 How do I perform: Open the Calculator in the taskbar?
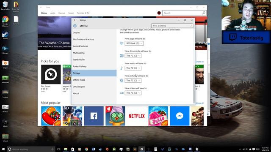point(155,149)
